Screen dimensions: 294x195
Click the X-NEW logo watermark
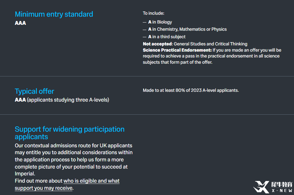click(273, 187)
